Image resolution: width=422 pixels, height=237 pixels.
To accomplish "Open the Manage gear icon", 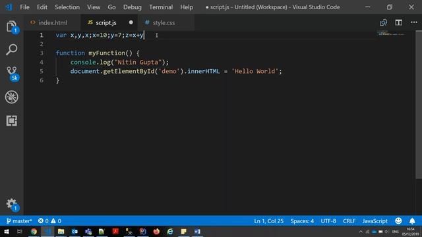I will (12, 204).
